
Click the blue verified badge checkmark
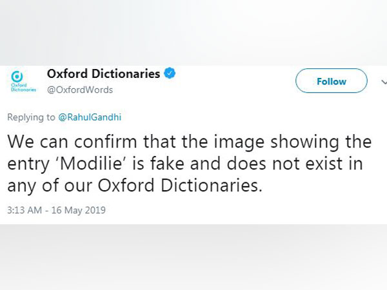[170, 73]
